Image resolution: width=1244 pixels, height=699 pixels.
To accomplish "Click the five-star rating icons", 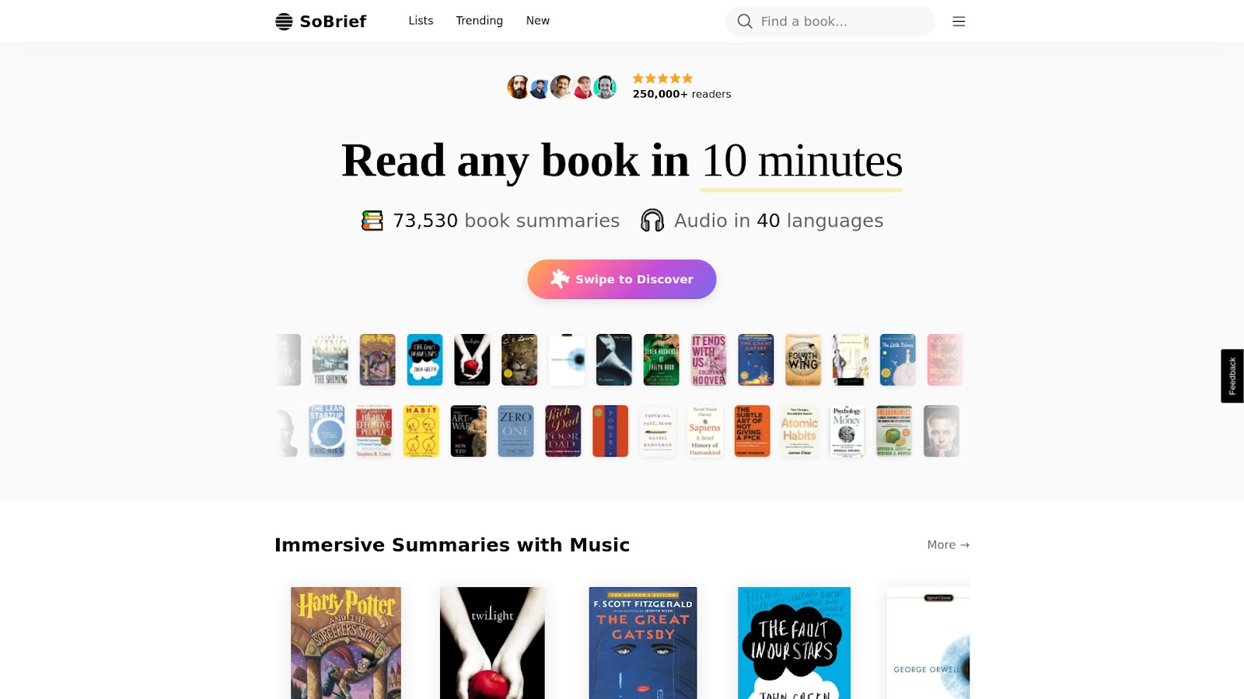I will [x=662, y=78].
